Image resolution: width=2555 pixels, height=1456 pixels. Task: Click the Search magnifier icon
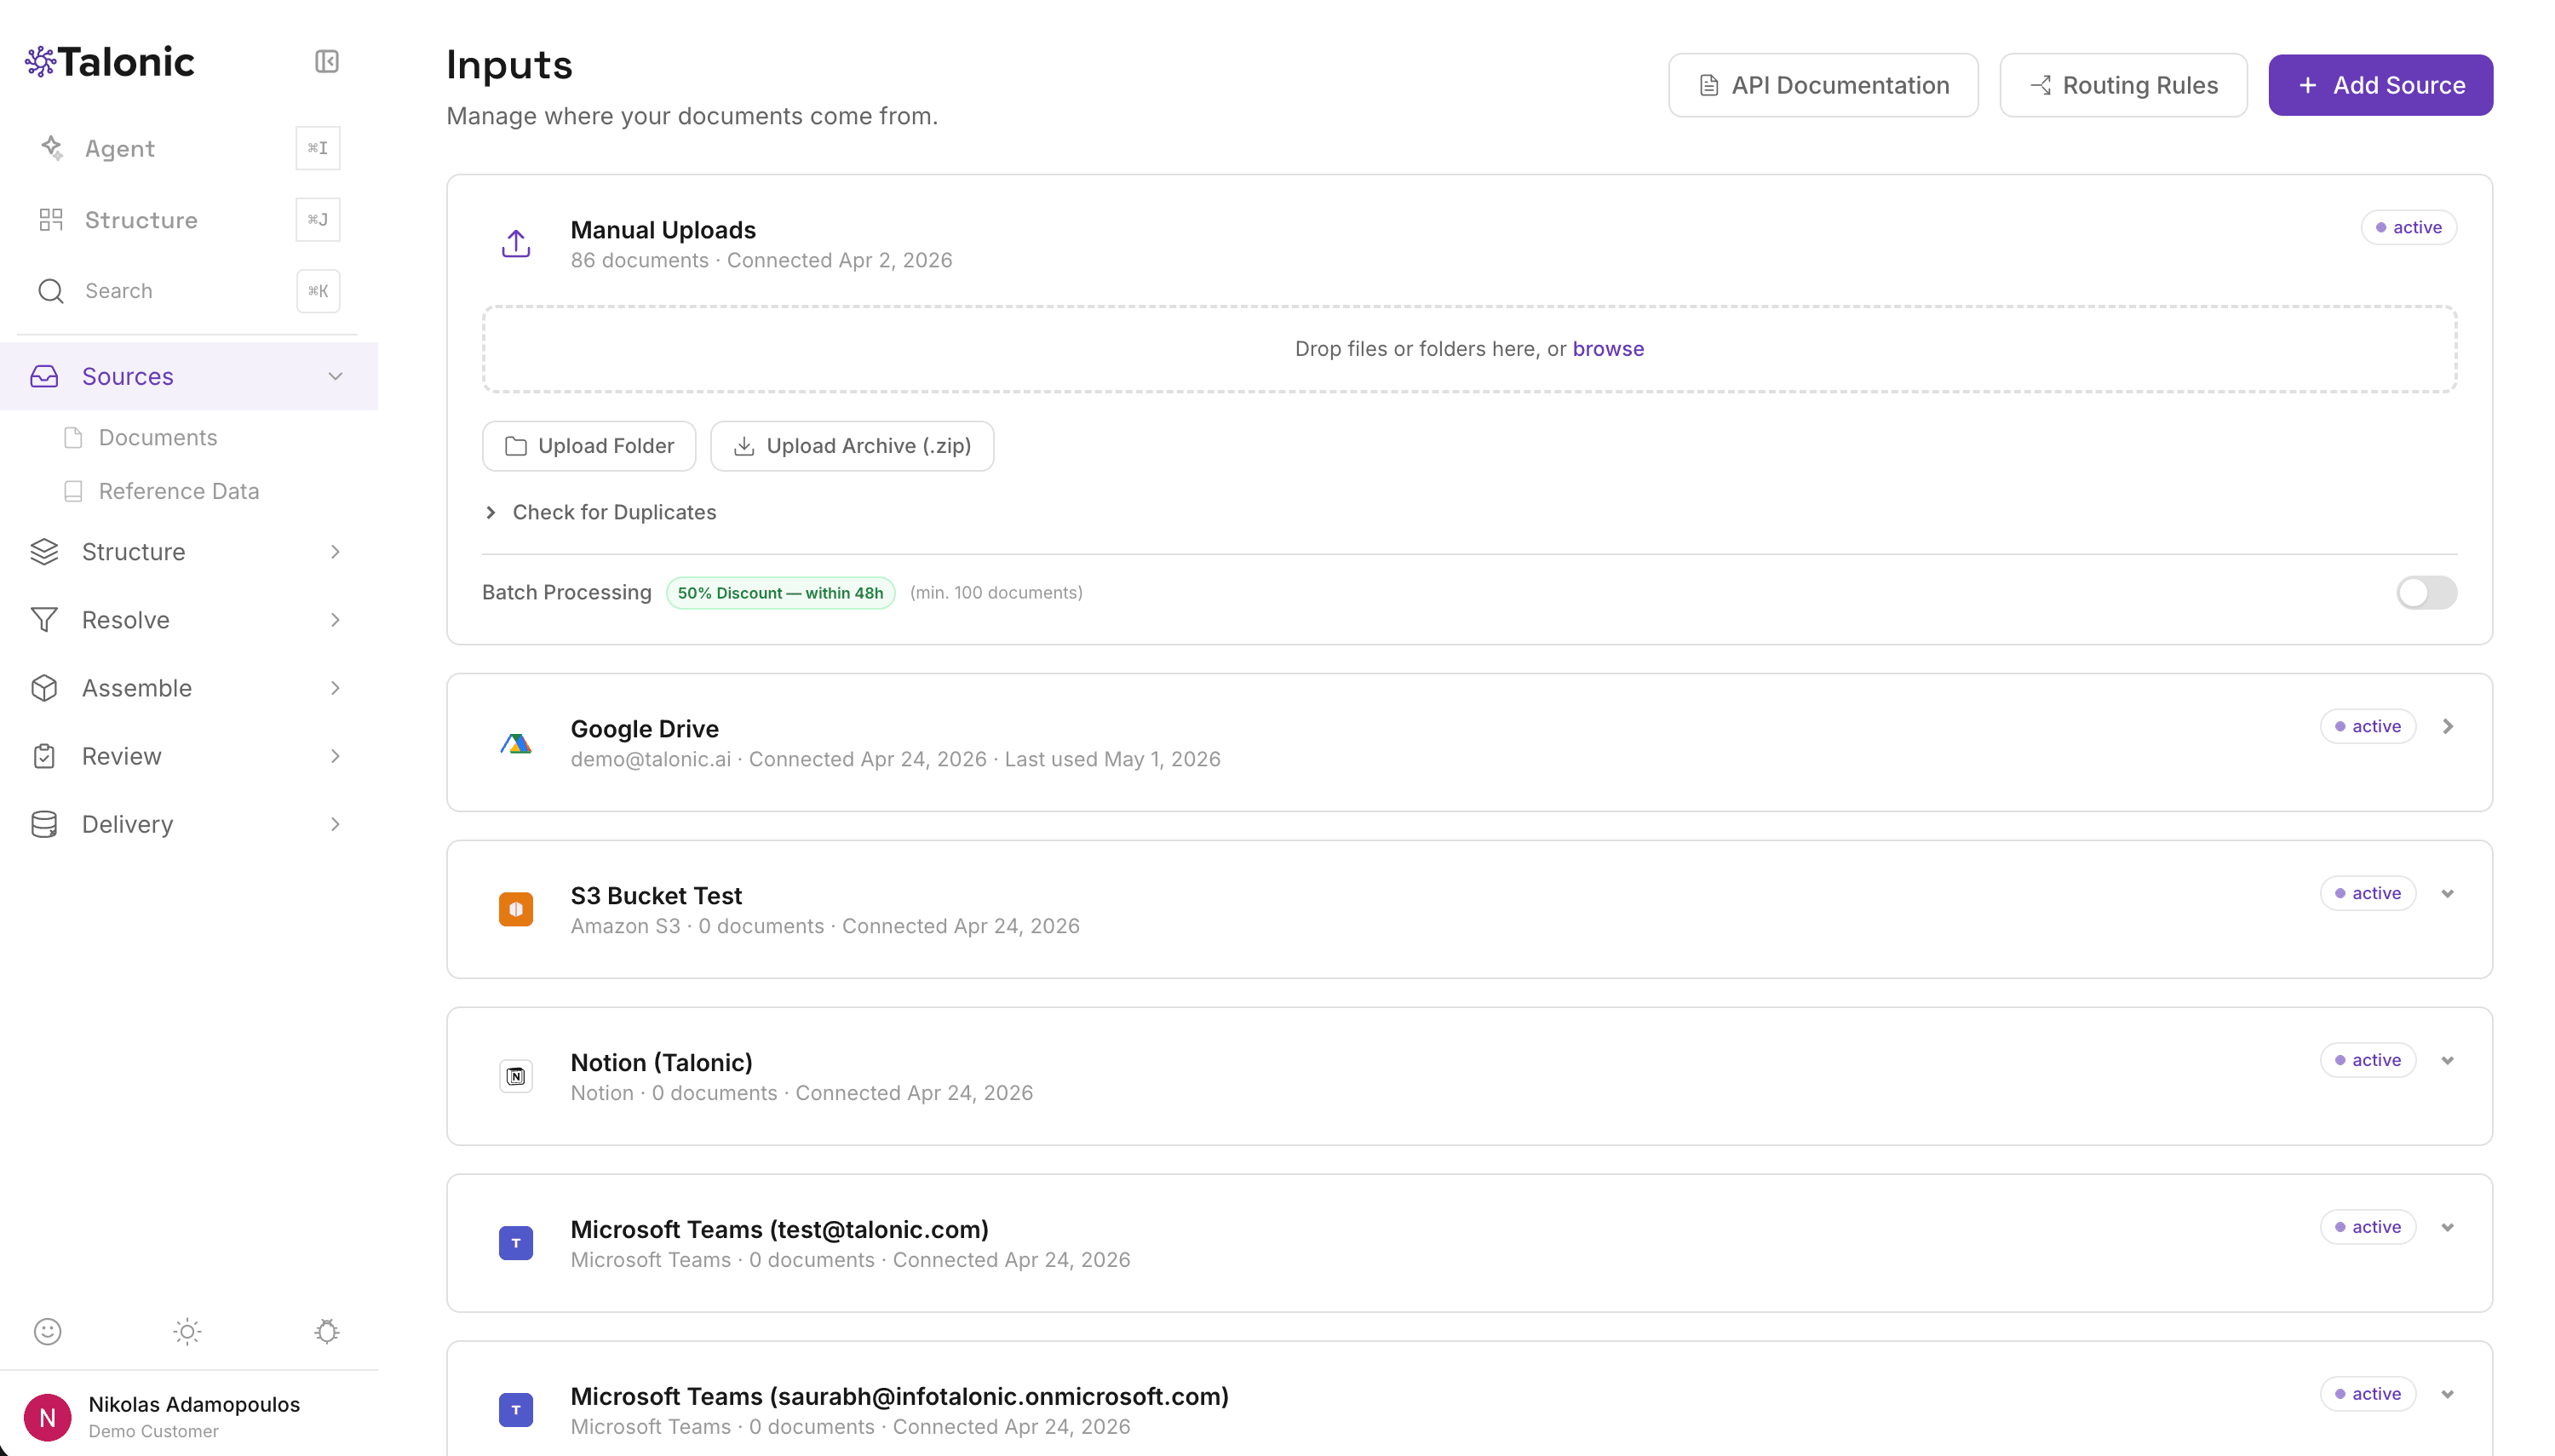(51, 291)
